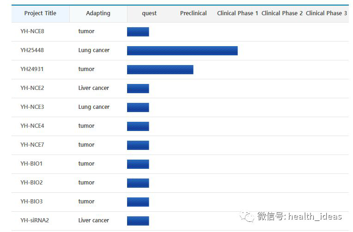Open the YH25448 project entry
This screenshot has height=232, width=353.
coord(32,50)
